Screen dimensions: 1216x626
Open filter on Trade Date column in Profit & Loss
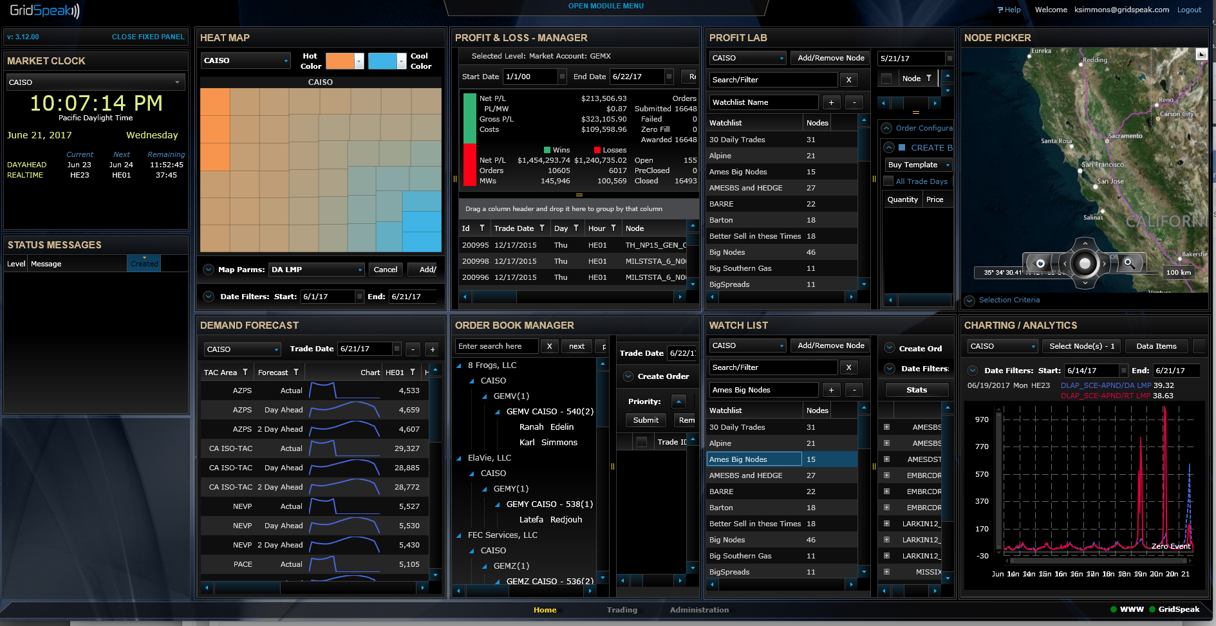tap(542, 228)
